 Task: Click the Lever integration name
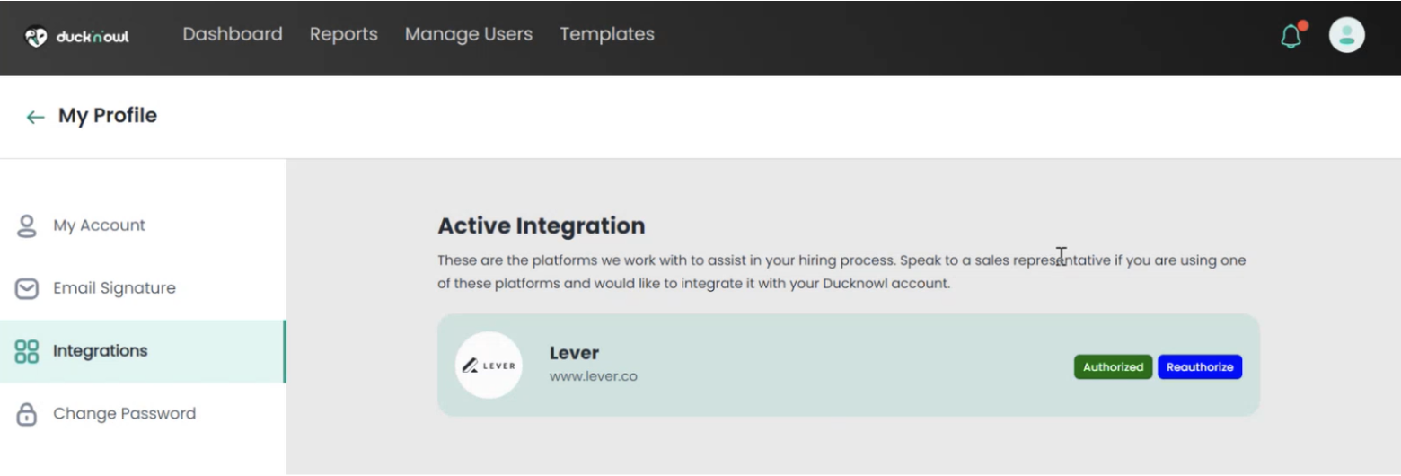[x=574, y=353]
